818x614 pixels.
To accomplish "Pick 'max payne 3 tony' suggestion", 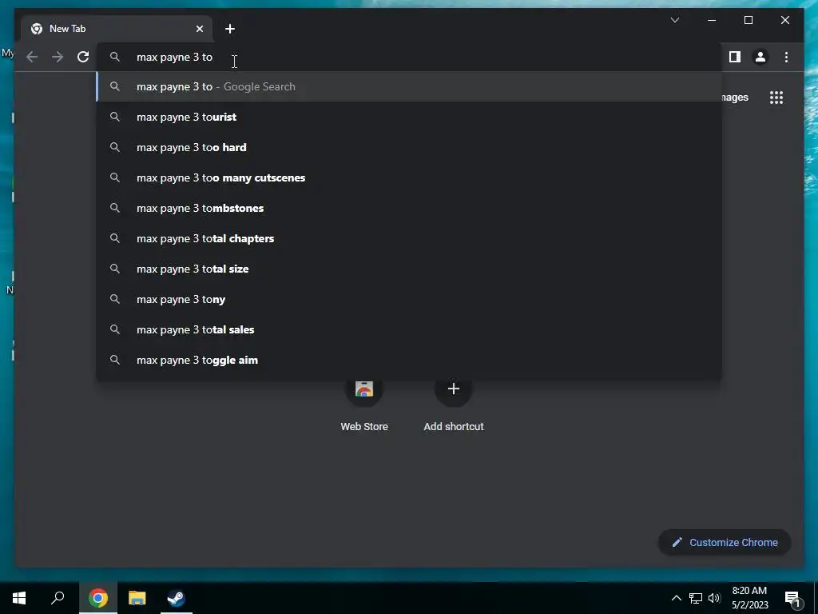I will (410, 299).
